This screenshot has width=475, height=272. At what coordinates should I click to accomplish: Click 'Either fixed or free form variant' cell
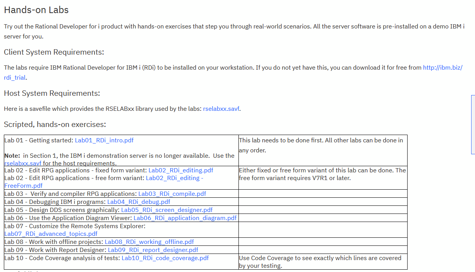click(323, 178)
